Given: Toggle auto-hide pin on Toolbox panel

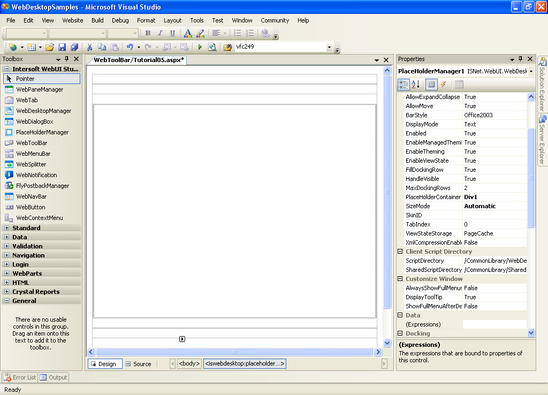Looking at the screenshot, I should tap(67, 59).
